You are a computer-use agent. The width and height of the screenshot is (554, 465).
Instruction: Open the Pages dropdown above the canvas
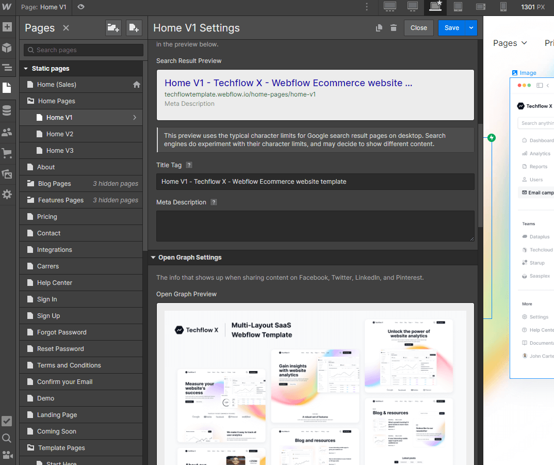point(510,43)
